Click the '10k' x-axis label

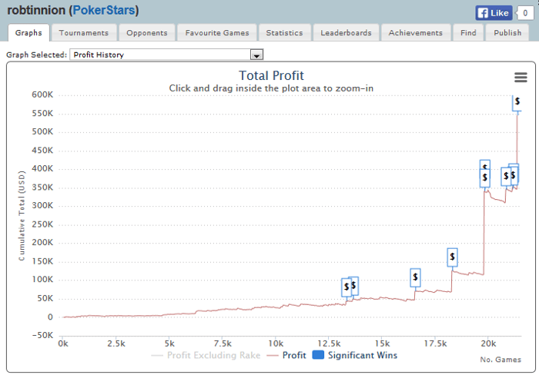pyautogui.click(x=276, y=343)
